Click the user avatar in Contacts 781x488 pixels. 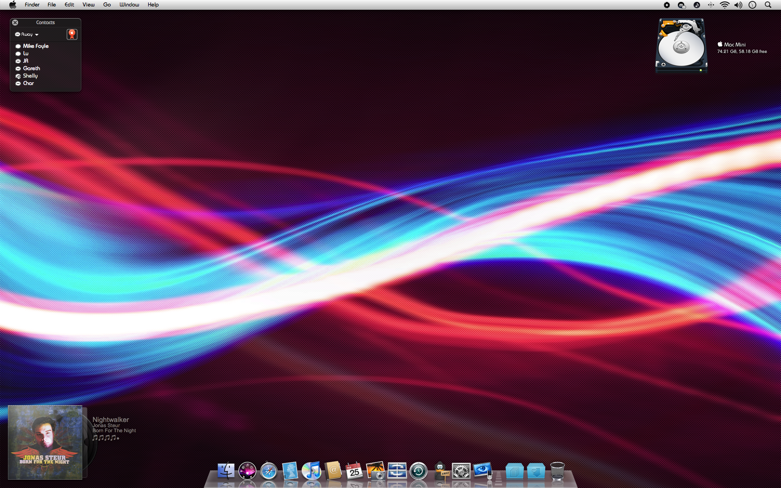[x=72, y=34]
